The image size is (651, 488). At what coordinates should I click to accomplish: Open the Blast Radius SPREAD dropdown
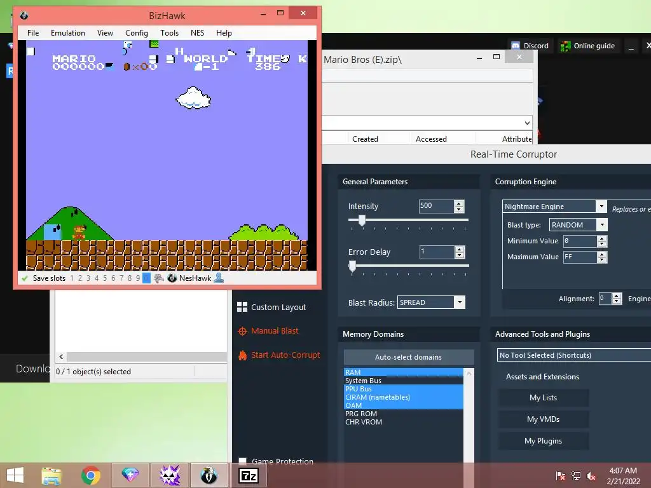click(460, 302)
